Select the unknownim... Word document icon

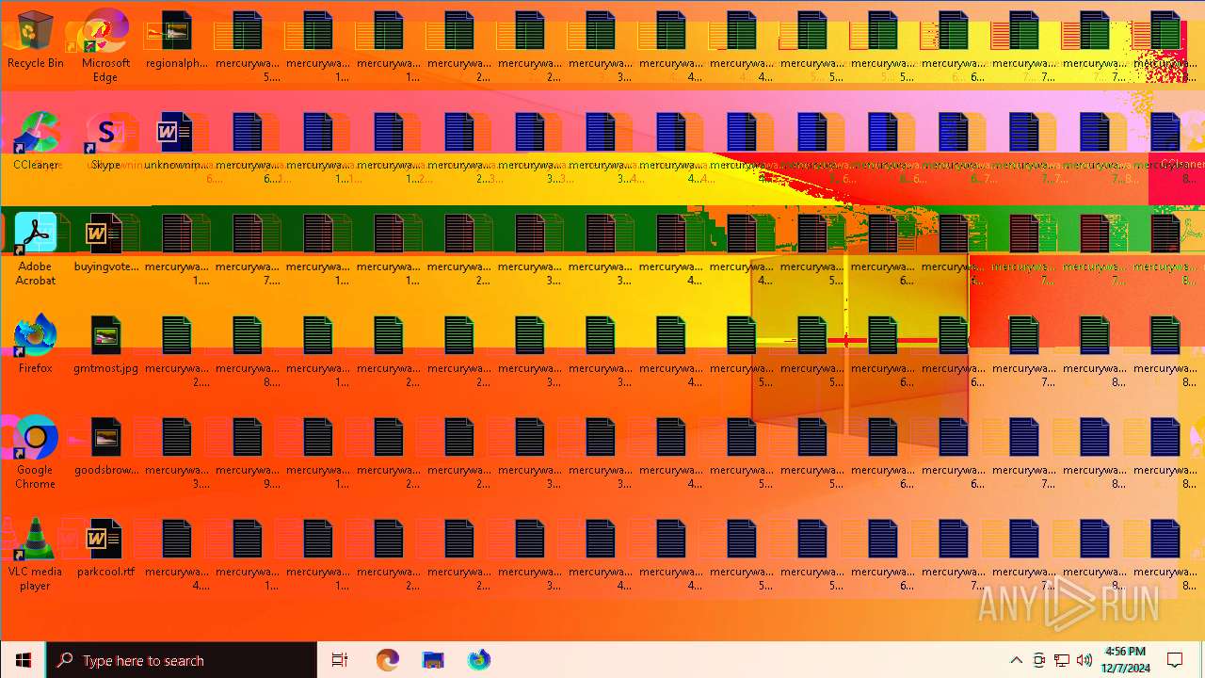click(176, 141)
